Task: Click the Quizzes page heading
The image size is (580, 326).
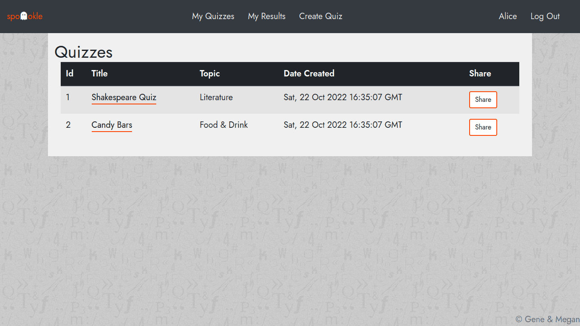Action: 84,52
